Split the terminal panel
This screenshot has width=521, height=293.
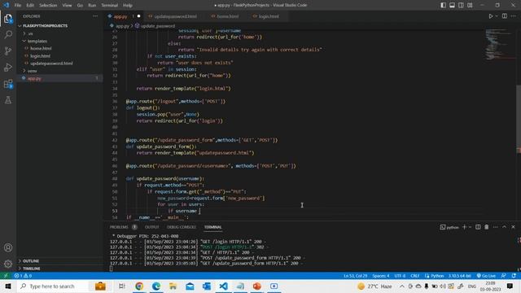(x=478, y=227)
